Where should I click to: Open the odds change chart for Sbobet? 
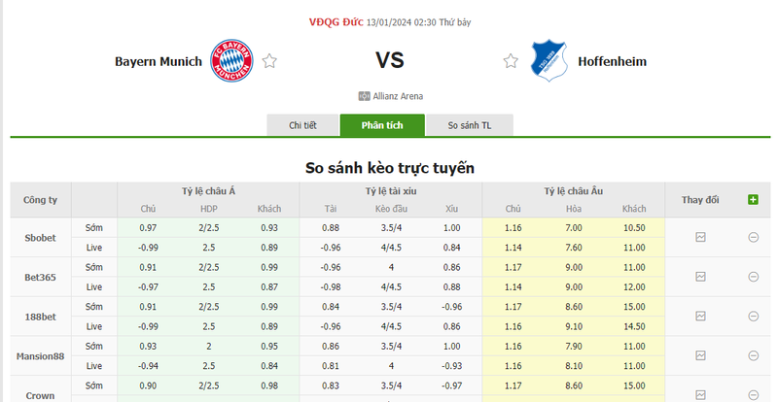tap(700, 237)
